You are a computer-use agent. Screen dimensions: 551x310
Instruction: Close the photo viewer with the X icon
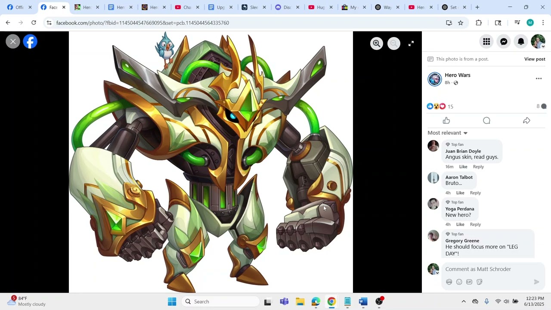point(13,41)
